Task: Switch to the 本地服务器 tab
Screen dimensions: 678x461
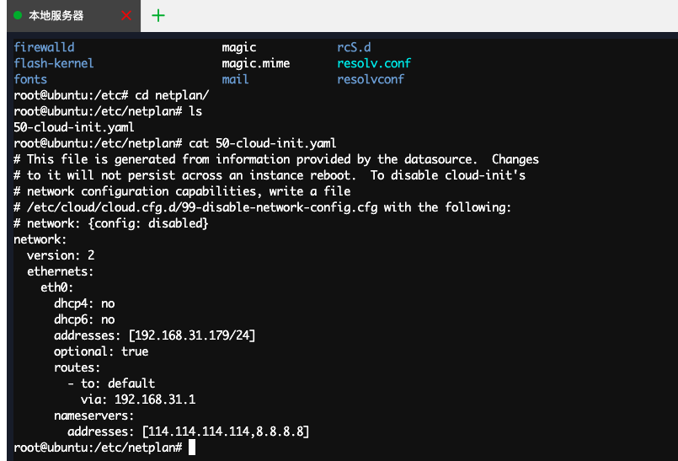Action: pos(56,16)
